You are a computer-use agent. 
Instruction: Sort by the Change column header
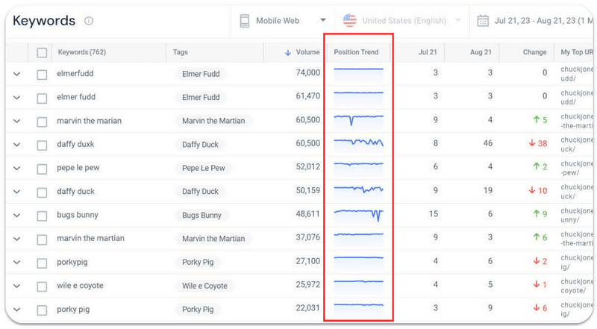[534, 52]
